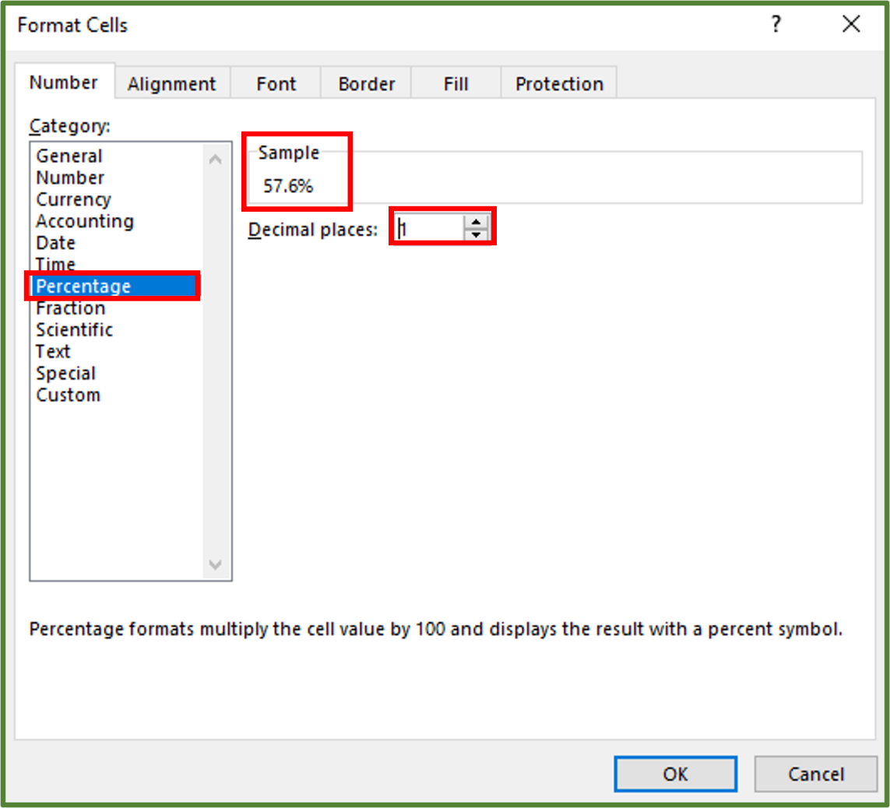Choose the Date format category
This screenshot has width=890, height=808.
click(55, 243)
